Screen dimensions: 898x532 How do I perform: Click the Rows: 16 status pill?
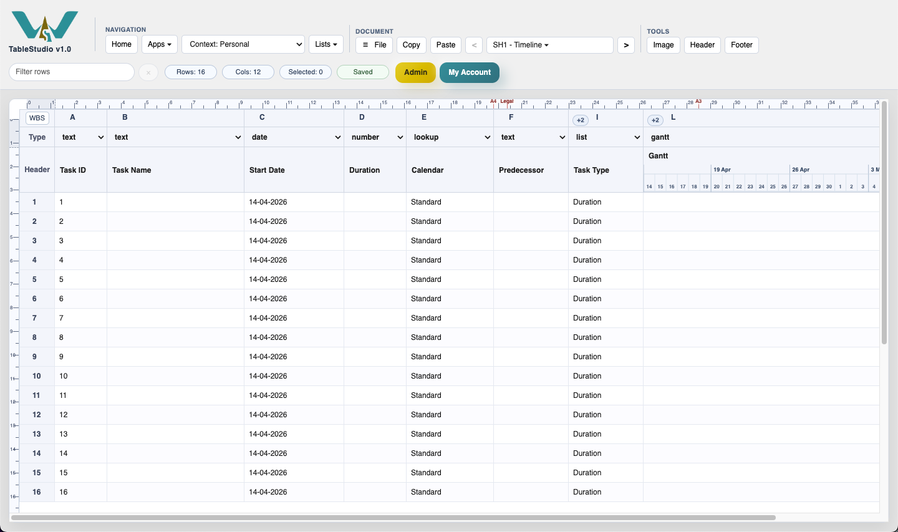point(191,72)
